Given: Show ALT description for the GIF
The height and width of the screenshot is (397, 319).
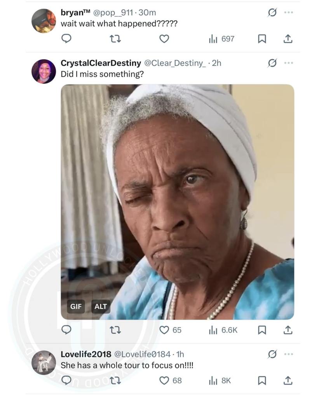Looking at the screenshot, I should (x=101, y=307).
